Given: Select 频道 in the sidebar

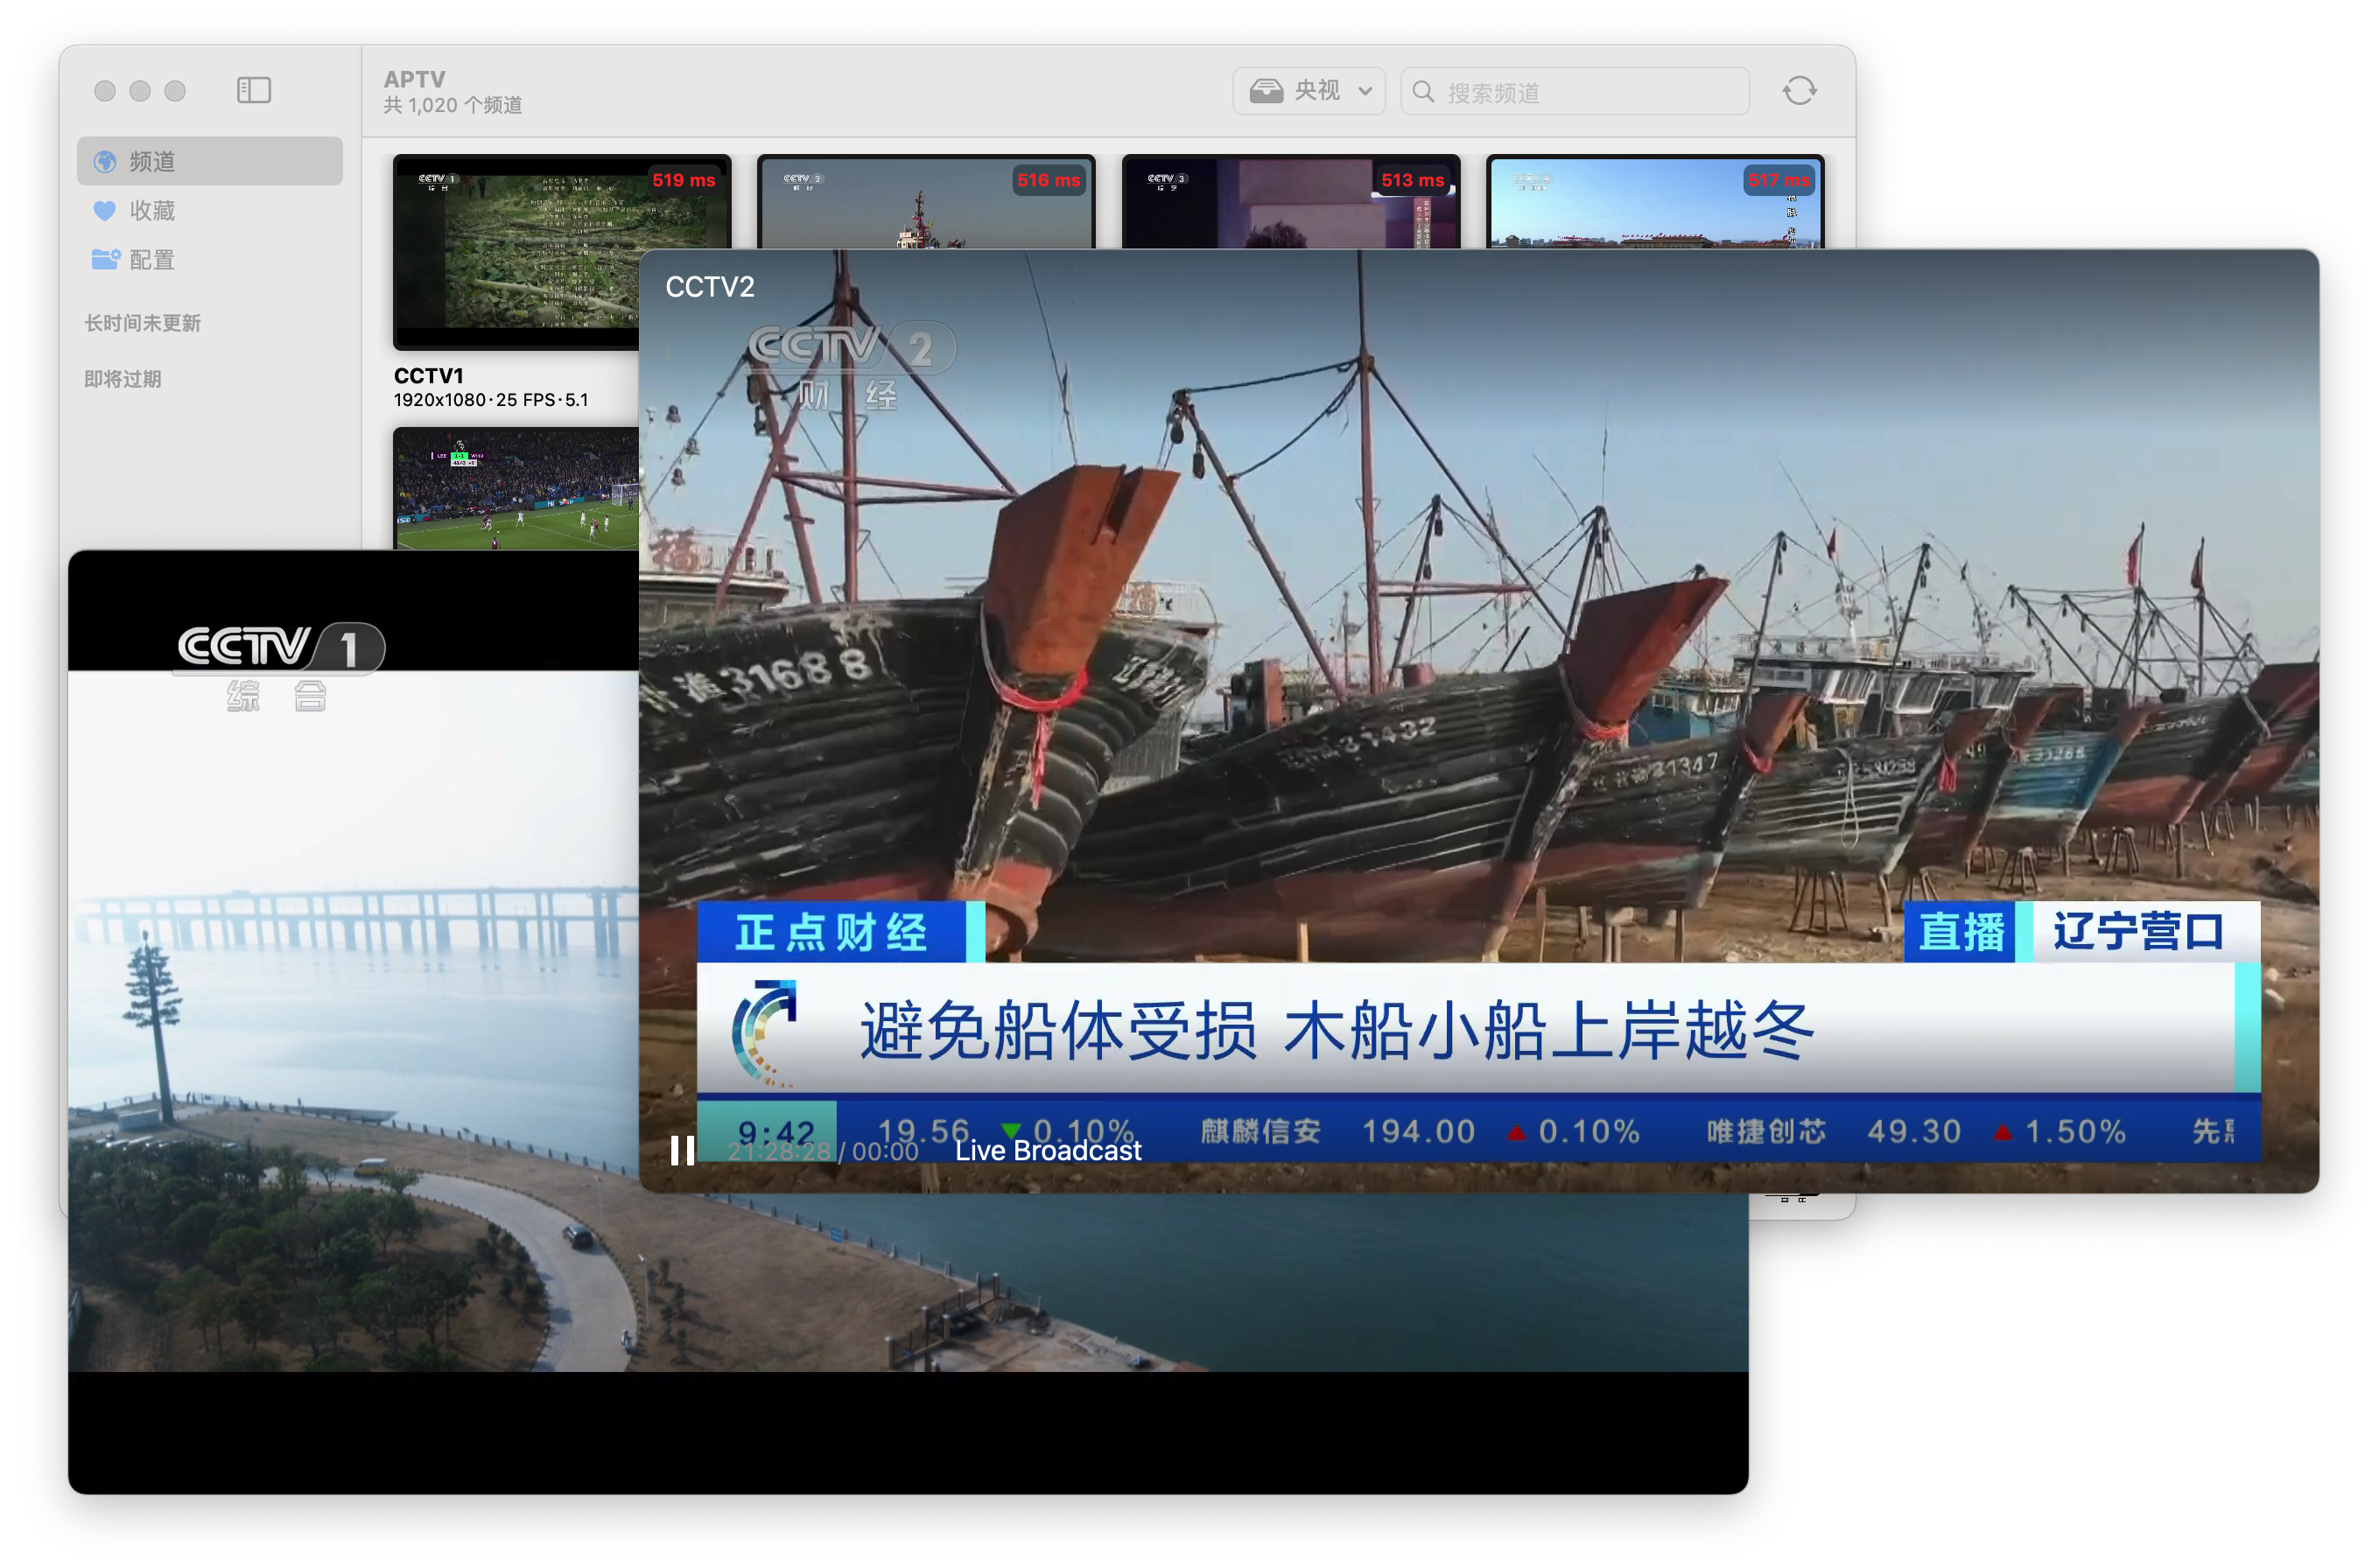Looking at the screenshot, I should pyautogui.click(x=209, y=161).
